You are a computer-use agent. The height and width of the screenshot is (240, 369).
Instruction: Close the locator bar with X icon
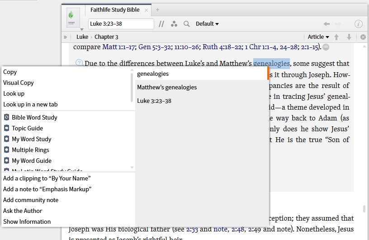click(x=363, y=37)
